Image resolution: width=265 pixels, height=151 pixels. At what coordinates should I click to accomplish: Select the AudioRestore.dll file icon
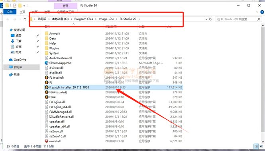(x=47, y=58)
